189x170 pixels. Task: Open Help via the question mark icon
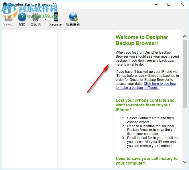22,17
